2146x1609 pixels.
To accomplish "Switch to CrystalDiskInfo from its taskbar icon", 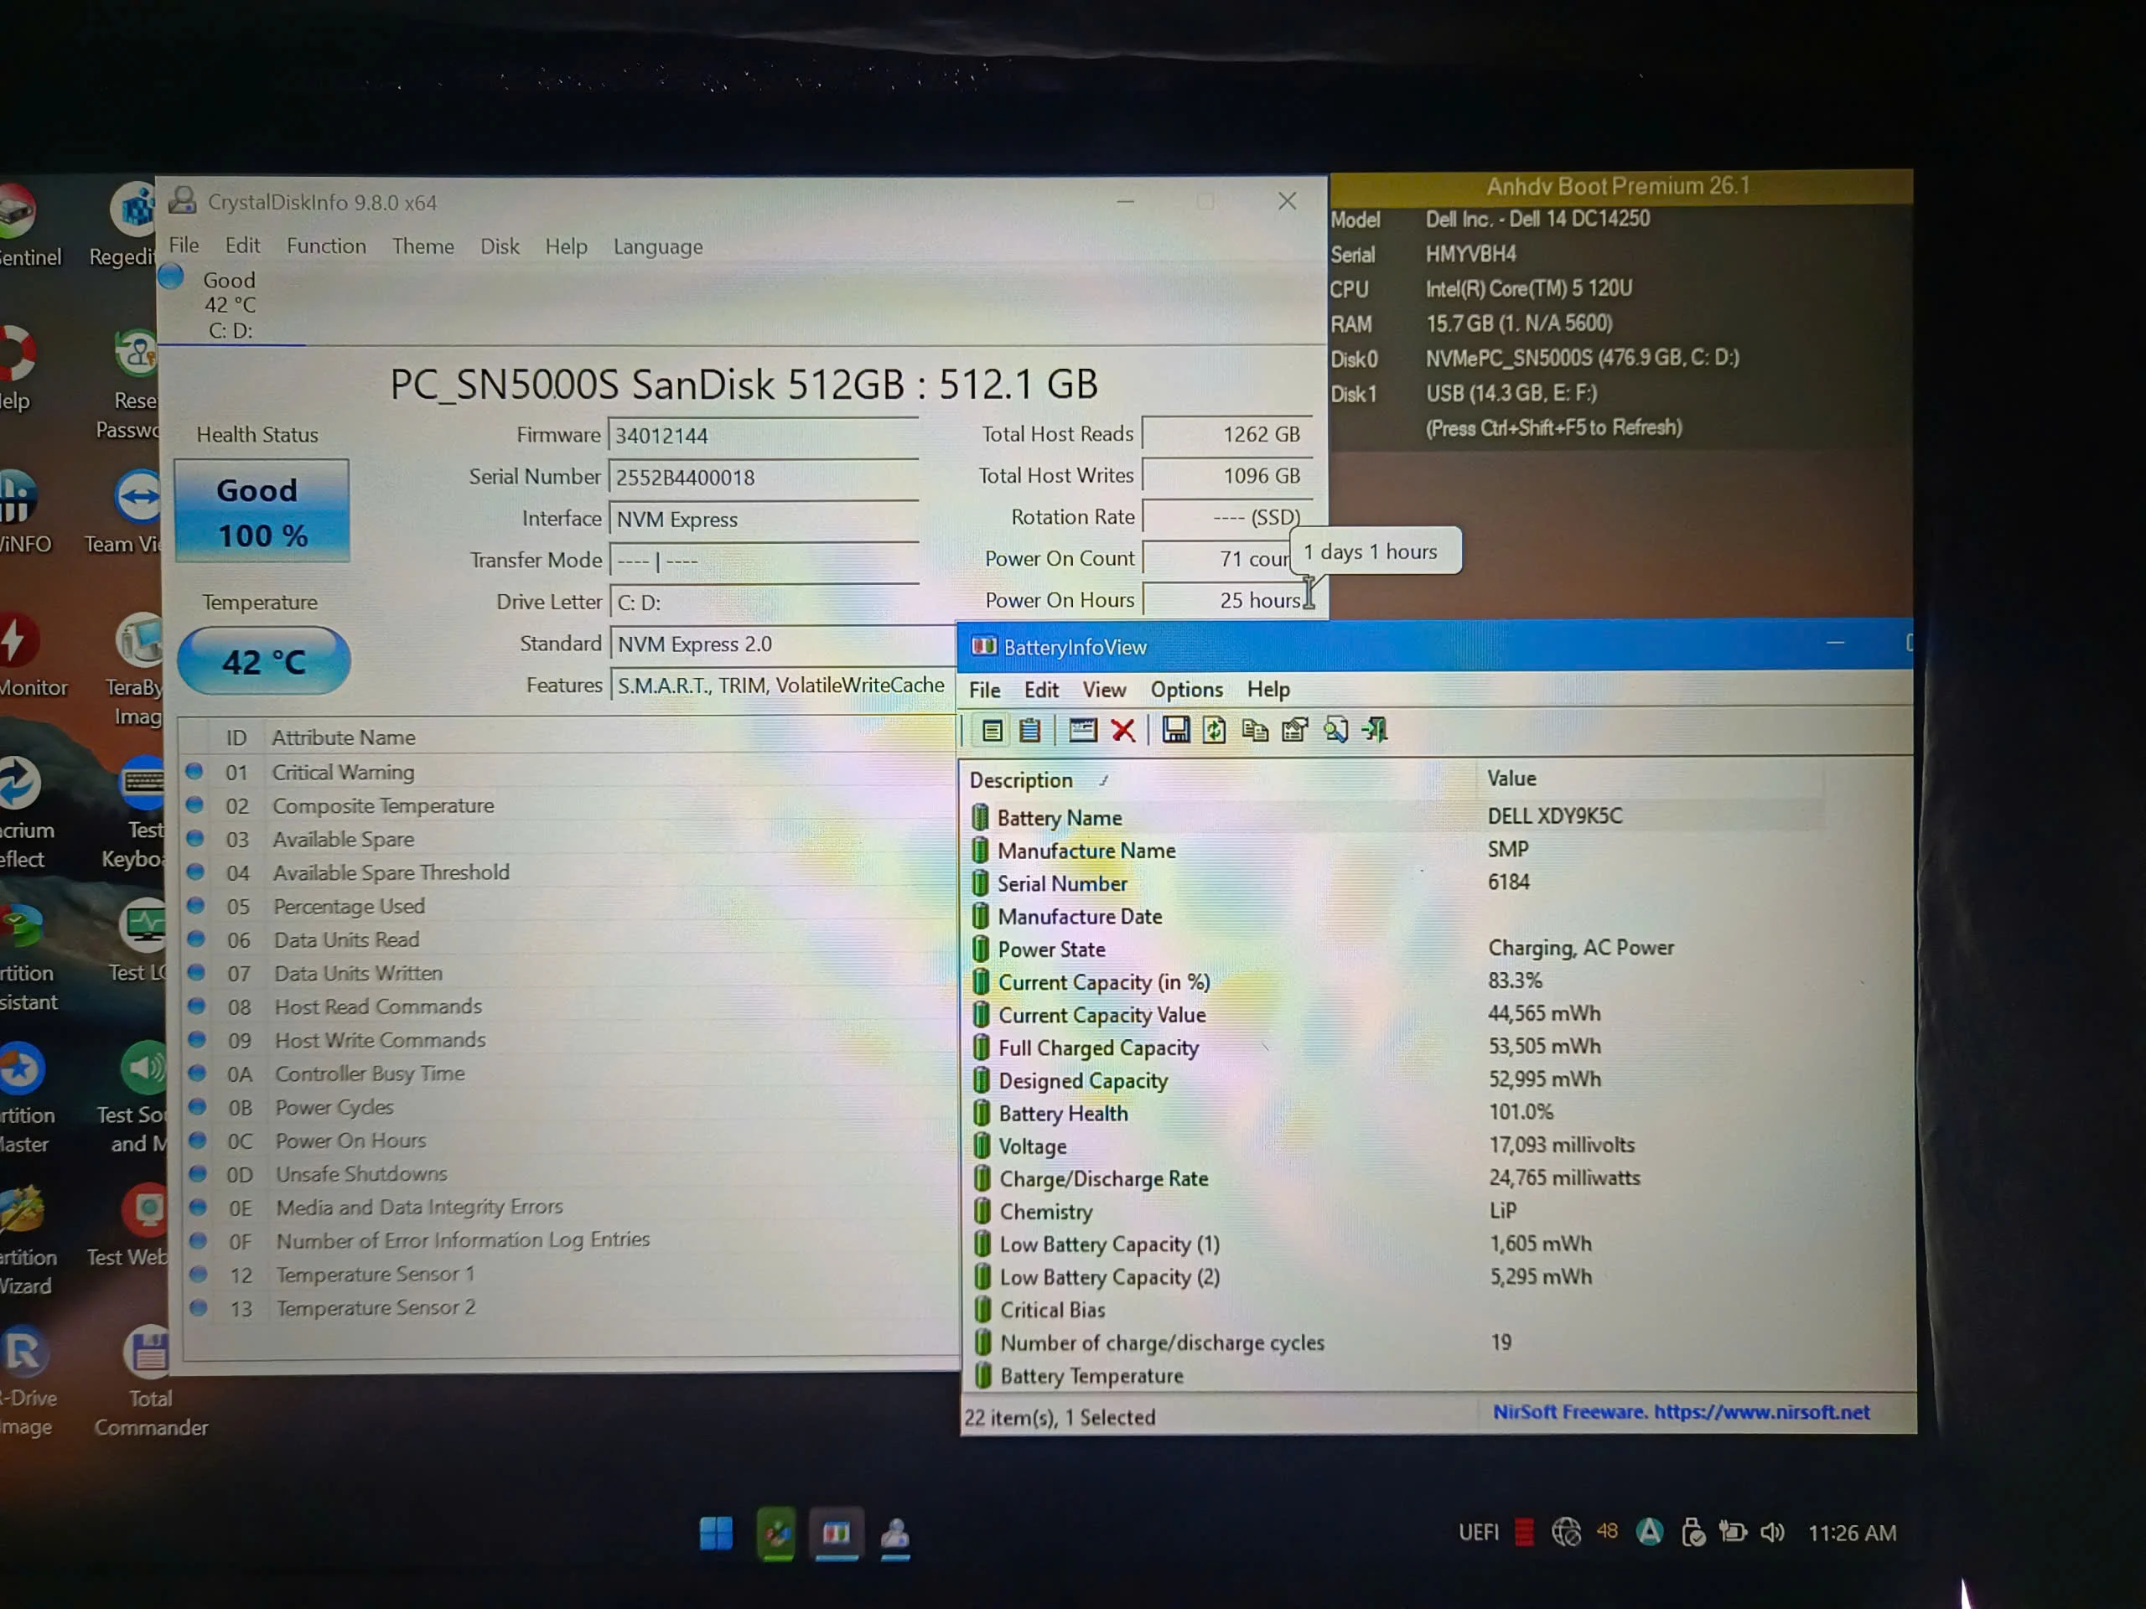I will [895, 1534].
